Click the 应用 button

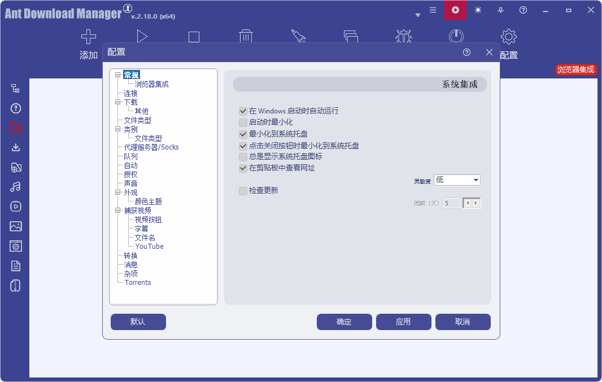click(404, 322)
